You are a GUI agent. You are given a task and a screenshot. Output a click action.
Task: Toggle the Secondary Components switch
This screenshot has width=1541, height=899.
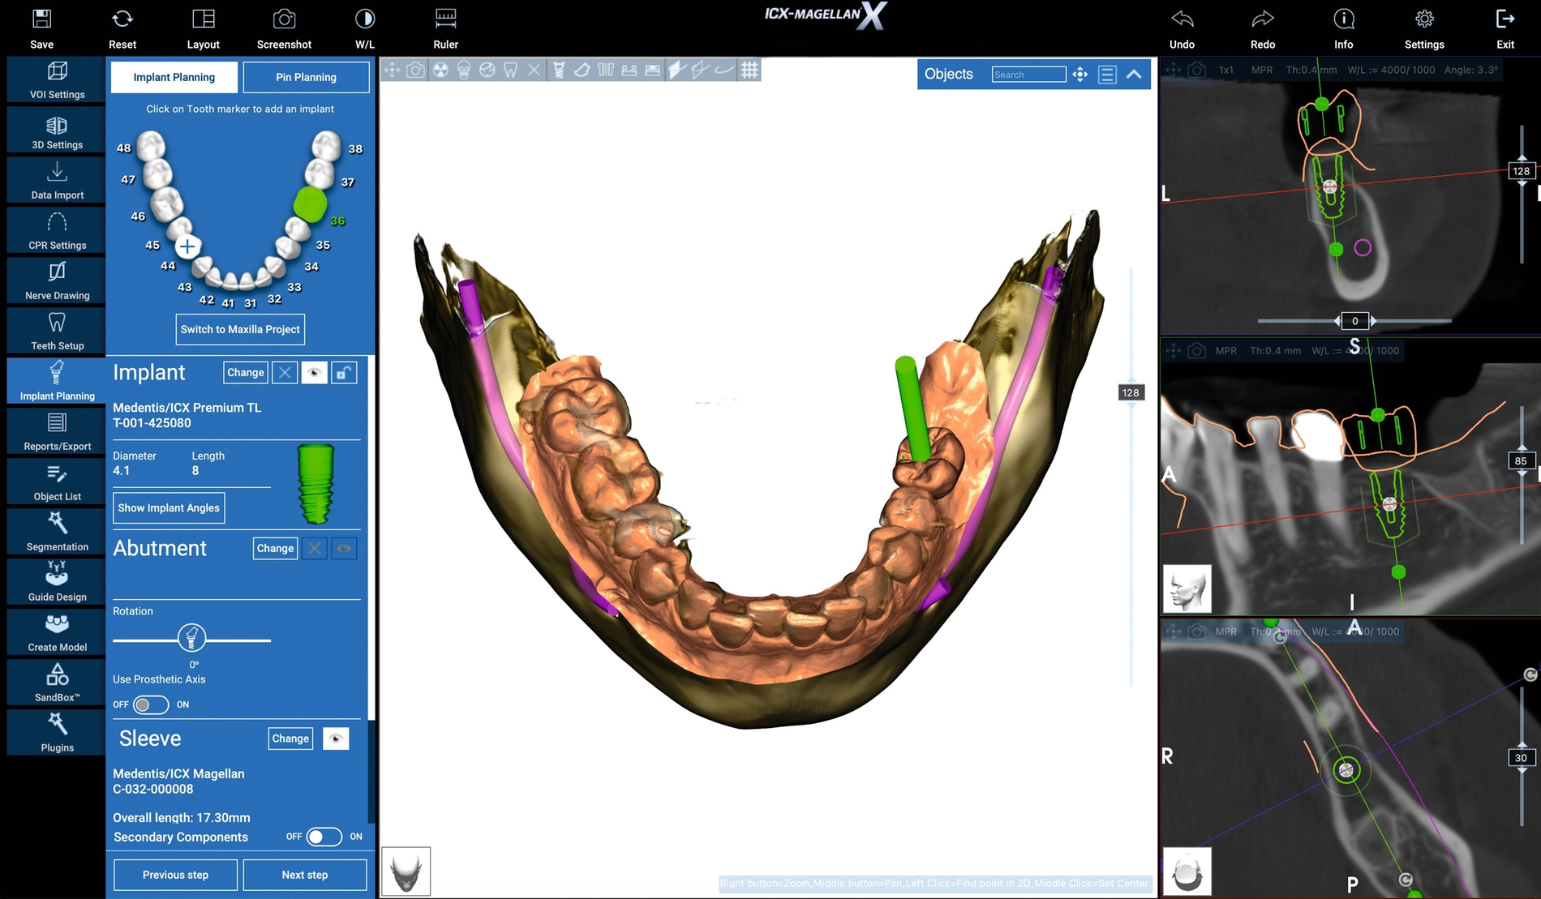(x=324, y=837)
